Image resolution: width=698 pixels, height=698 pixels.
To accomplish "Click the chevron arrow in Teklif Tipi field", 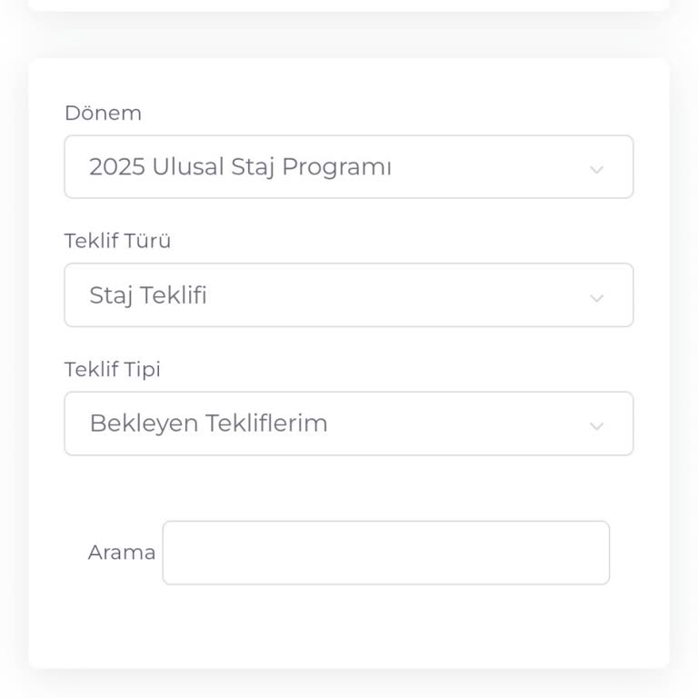I will (596, 426).
